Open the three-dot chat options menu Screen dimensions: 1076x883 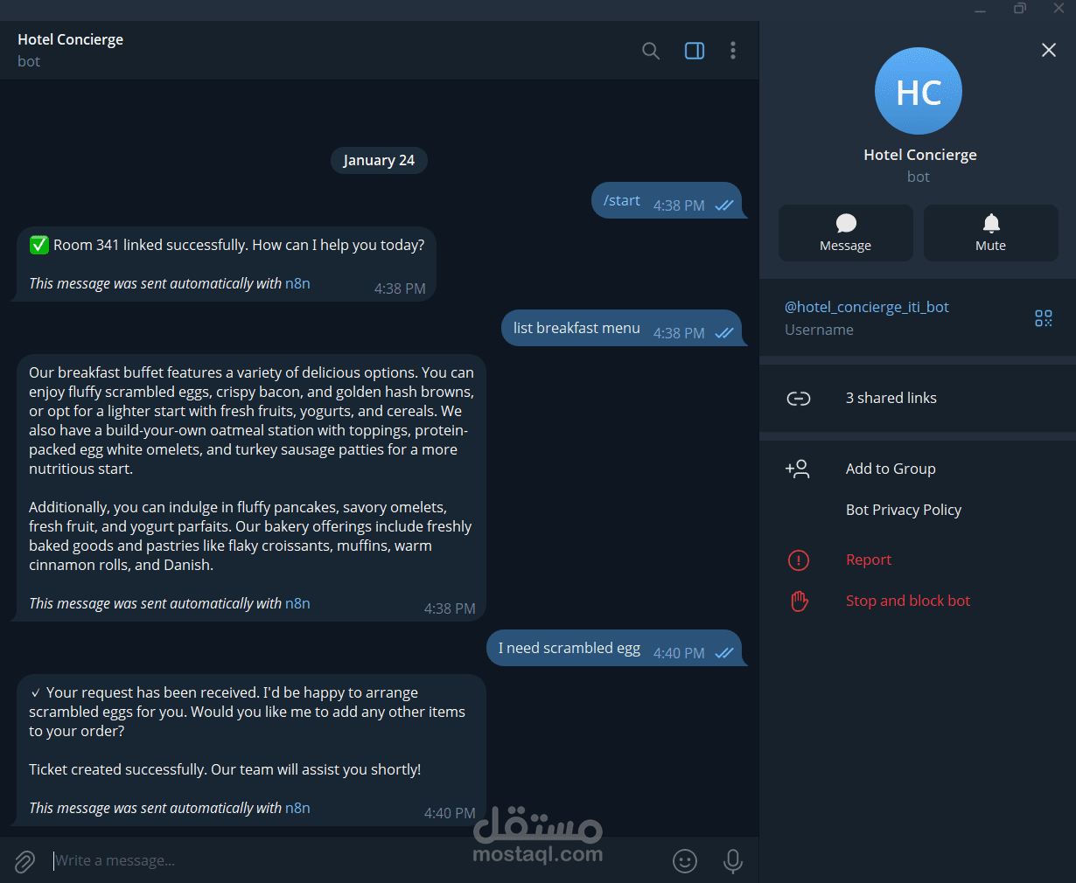click(733, 51)
